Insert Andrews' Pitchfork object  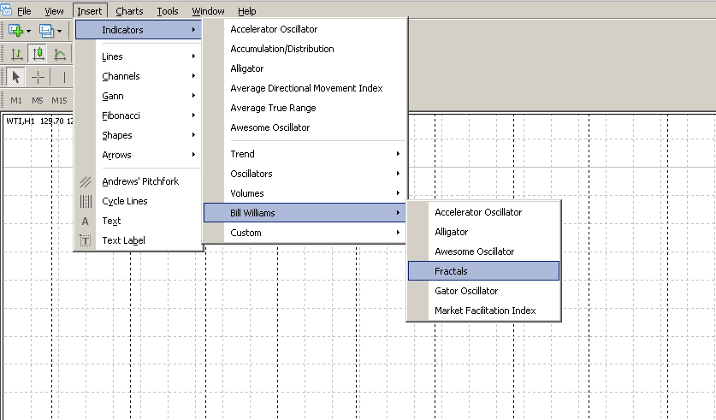139,181
